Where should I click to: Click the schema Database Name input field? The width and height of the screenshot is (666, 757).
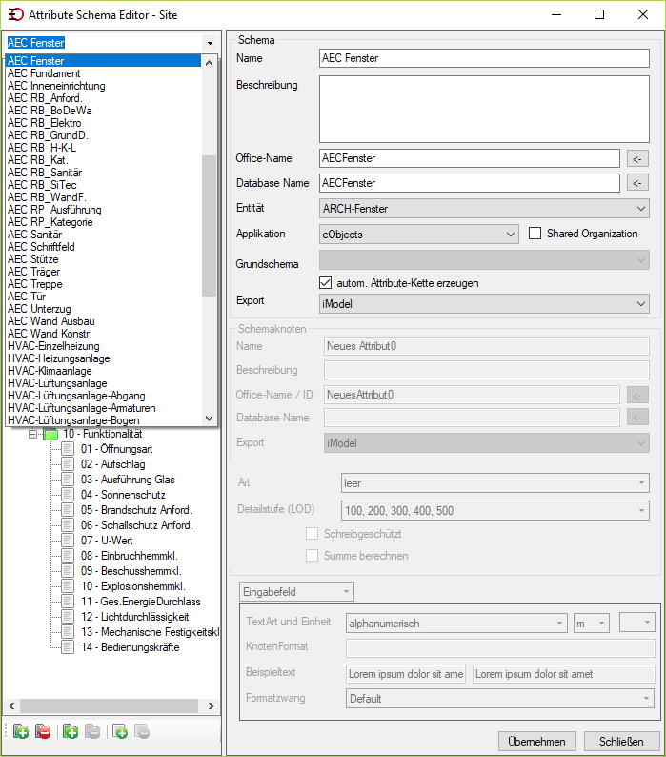(x=470, y=183)
